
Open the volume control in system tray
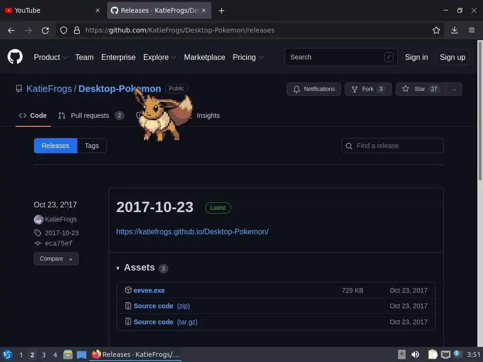[x=415, y=354]
